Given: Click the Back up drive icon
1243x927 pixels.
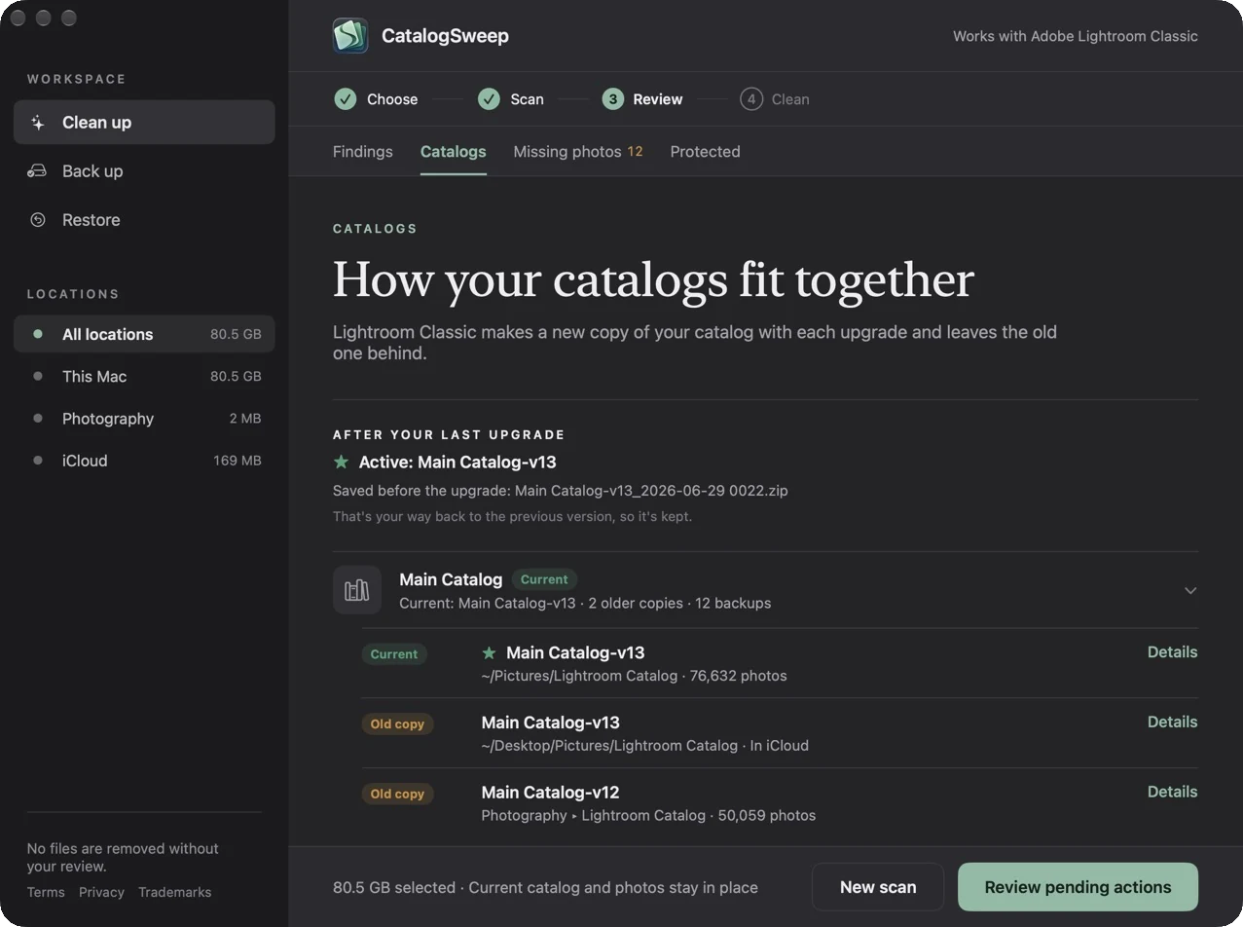Looking at the screenshot, I should tap(37, 171).
